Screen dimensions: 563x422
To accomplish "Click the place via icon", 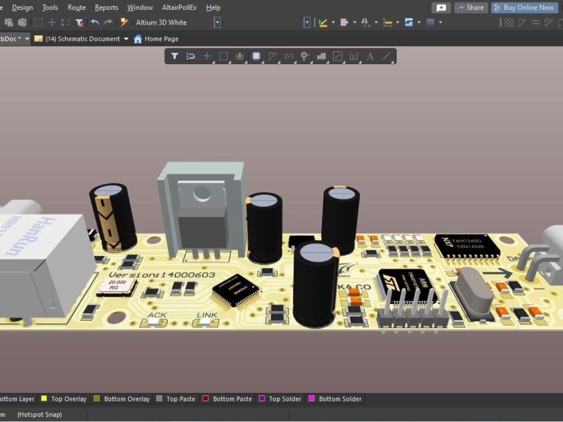I will tap(305, 56).
